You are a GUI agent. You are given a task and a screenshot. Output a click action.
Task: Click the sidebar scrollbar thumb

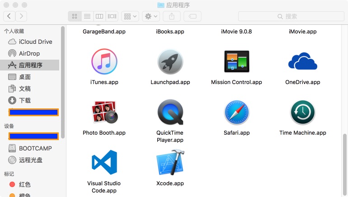63,82
